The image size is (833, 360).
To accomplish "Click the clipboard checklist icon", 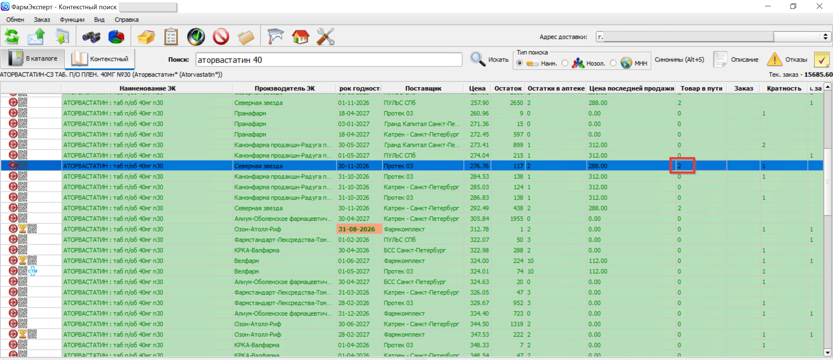I will [171, 37].
